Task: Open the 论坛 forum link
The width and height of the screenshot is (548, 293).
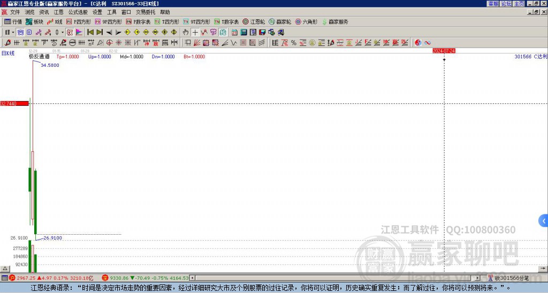Action: pyautogui.click(x=506, y=4)
